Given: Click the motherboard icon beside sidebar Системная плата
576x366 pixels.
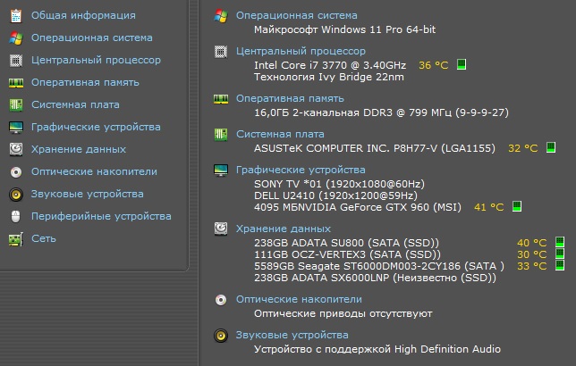Looking at the screenshot, I should [x=16, y=105].
